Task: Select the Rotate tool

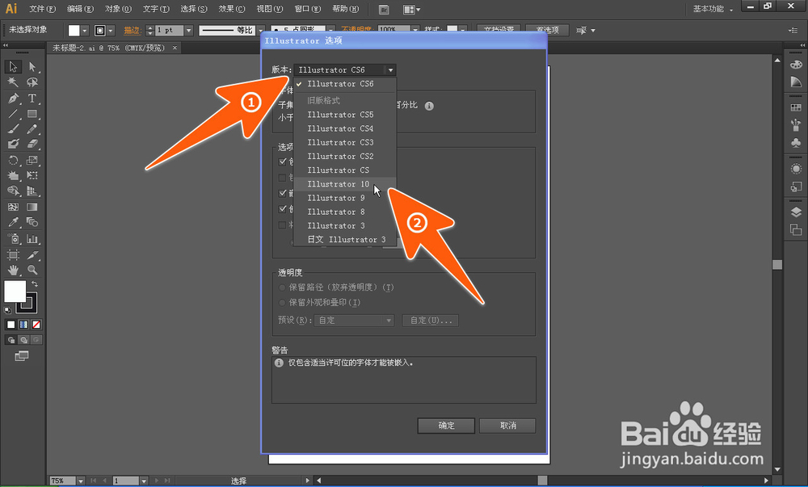Action: point(13,160)
